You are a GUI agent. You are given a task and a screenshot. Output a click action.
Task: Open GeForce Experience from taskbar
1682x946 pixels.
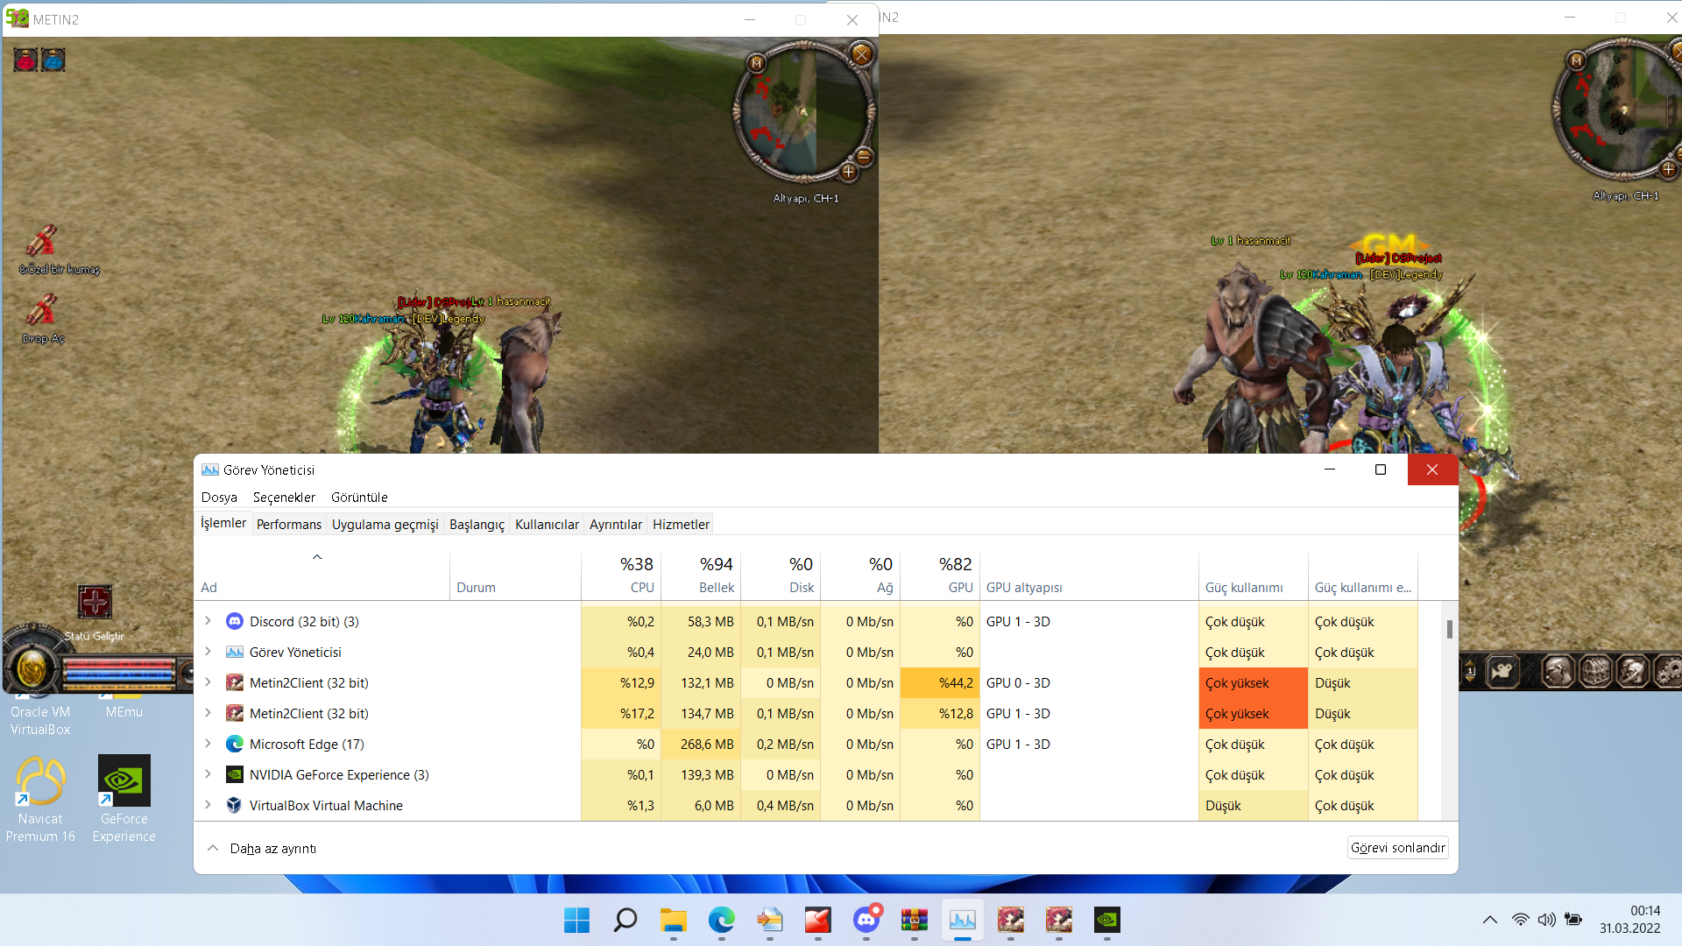1107,920
